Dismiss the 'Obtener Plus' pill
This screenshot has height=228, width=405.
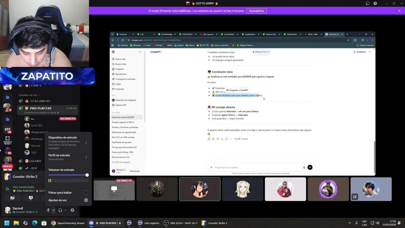(268, 52)
